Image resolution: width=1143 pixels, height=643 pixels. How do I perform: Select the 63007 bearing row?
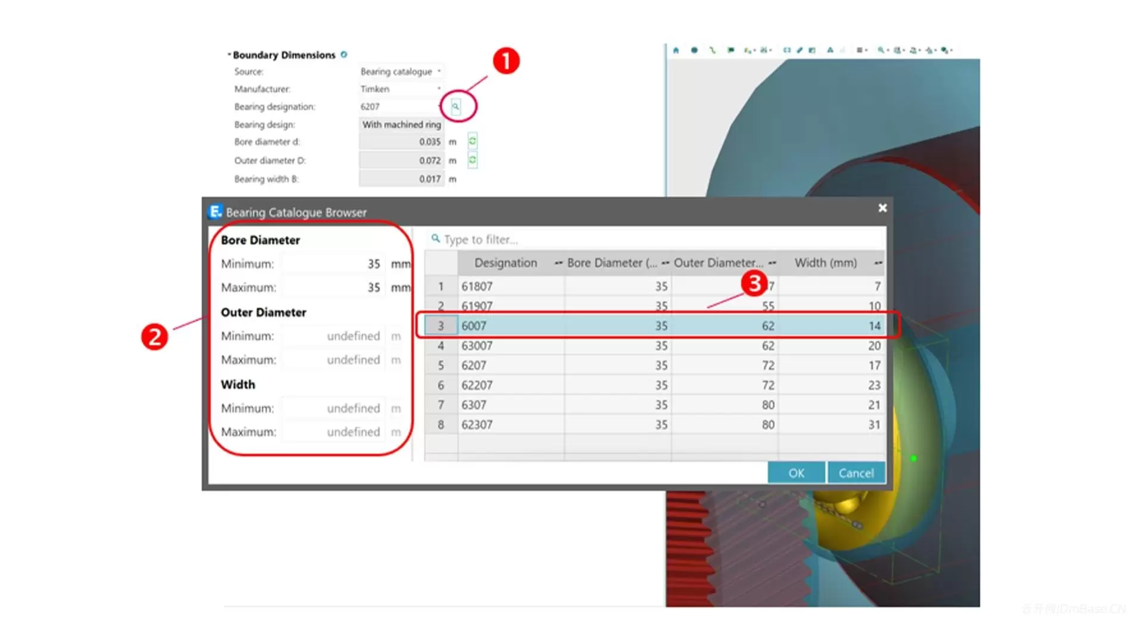point(655,345)
